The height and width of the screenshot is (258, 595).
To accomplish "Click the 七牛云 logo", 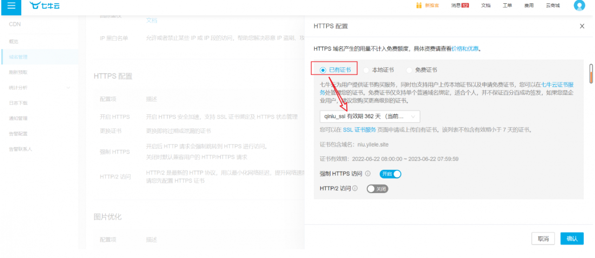I will (45, 6).
